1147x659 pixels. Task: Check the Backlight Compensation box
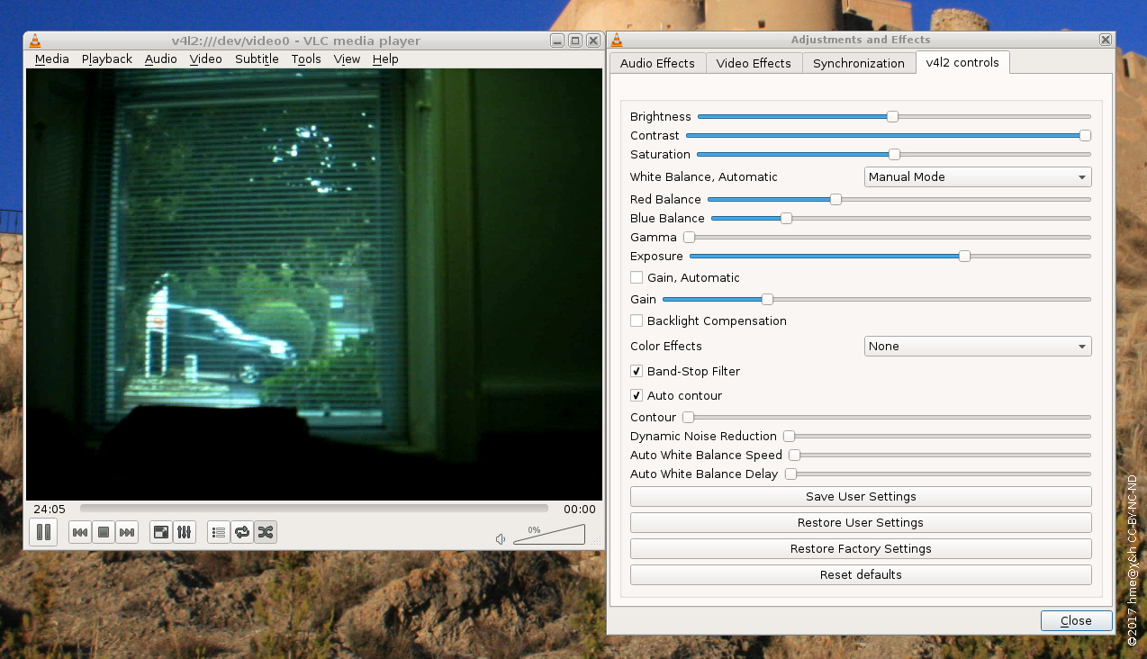coord(637,320)
